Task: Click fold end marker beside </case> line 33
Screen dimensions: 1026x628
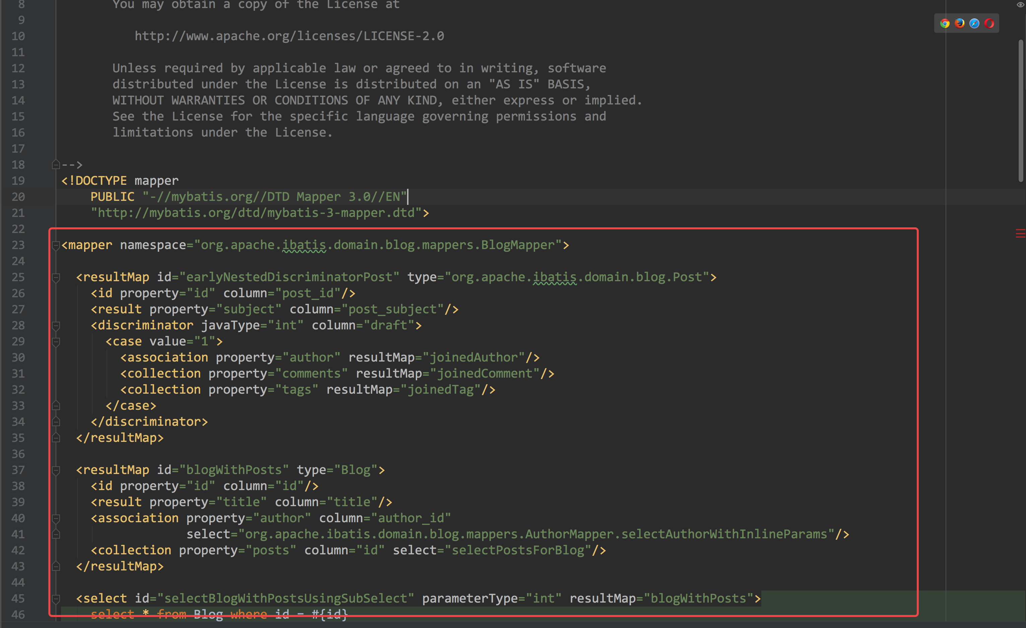Action: coord(56,405)
